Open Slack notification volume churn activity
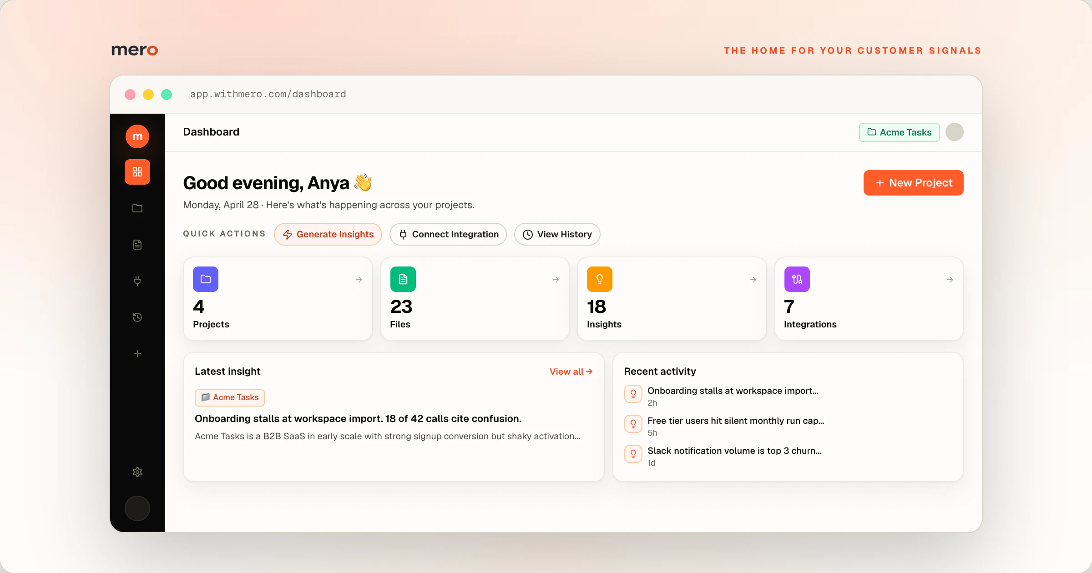 point(734,451)
